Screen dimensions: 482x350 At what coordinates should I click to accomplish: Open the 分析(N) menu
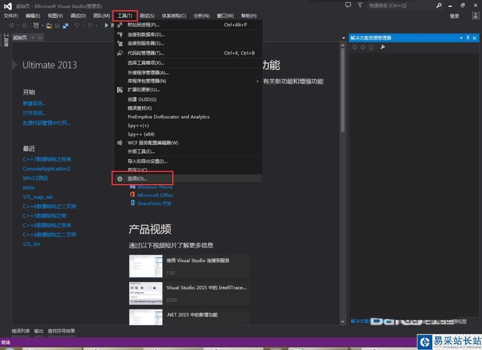point(201,16)
